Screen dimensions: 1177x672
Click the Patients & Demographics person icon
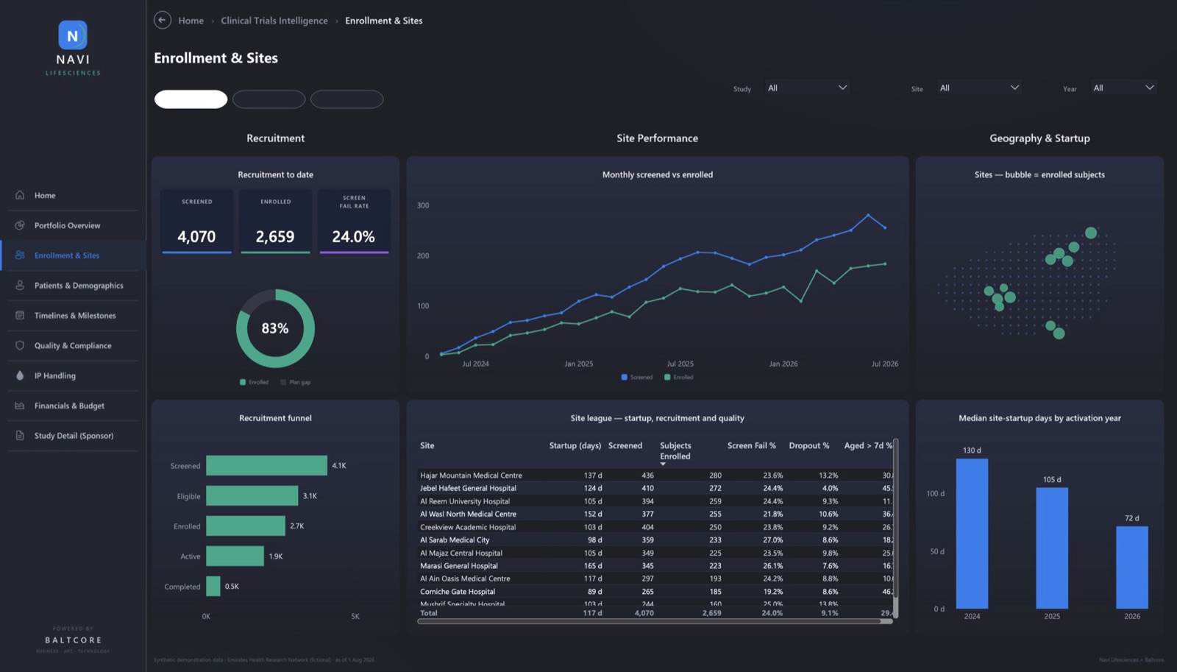(x=20, y=286)
